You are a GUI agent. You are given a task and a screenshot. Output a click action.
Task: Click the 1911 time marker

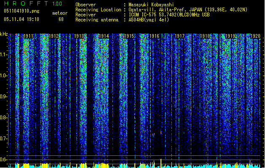(28, 36)
